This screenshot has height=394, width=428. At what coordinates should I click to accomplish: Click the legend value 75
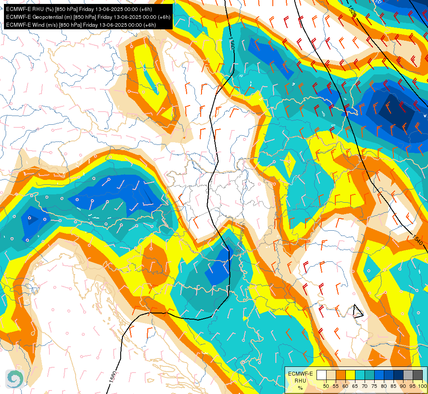pos(374,386)
